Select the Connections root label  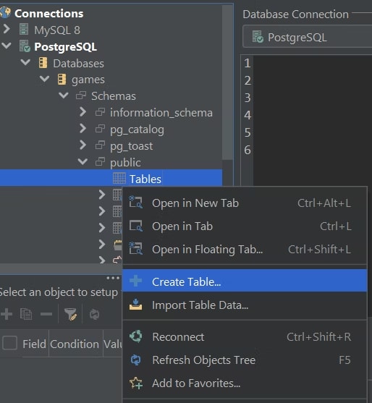pos(48,13)
